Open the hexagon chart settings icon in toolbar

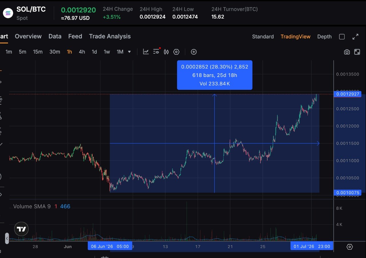pos(176,52)
